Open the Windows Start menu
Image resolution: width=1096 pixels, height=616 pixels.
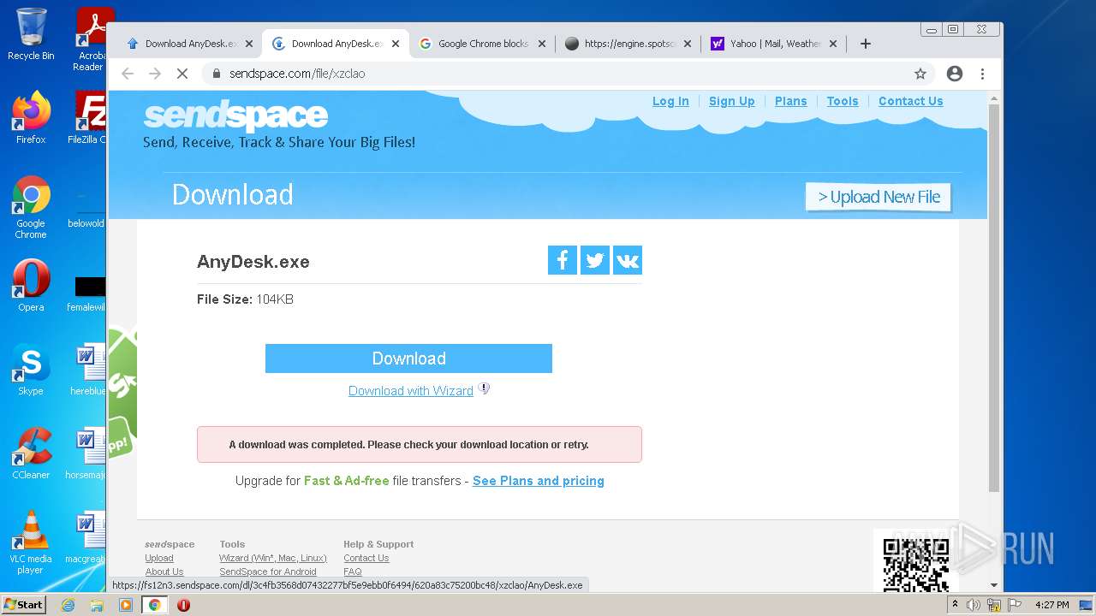point(24,605)
